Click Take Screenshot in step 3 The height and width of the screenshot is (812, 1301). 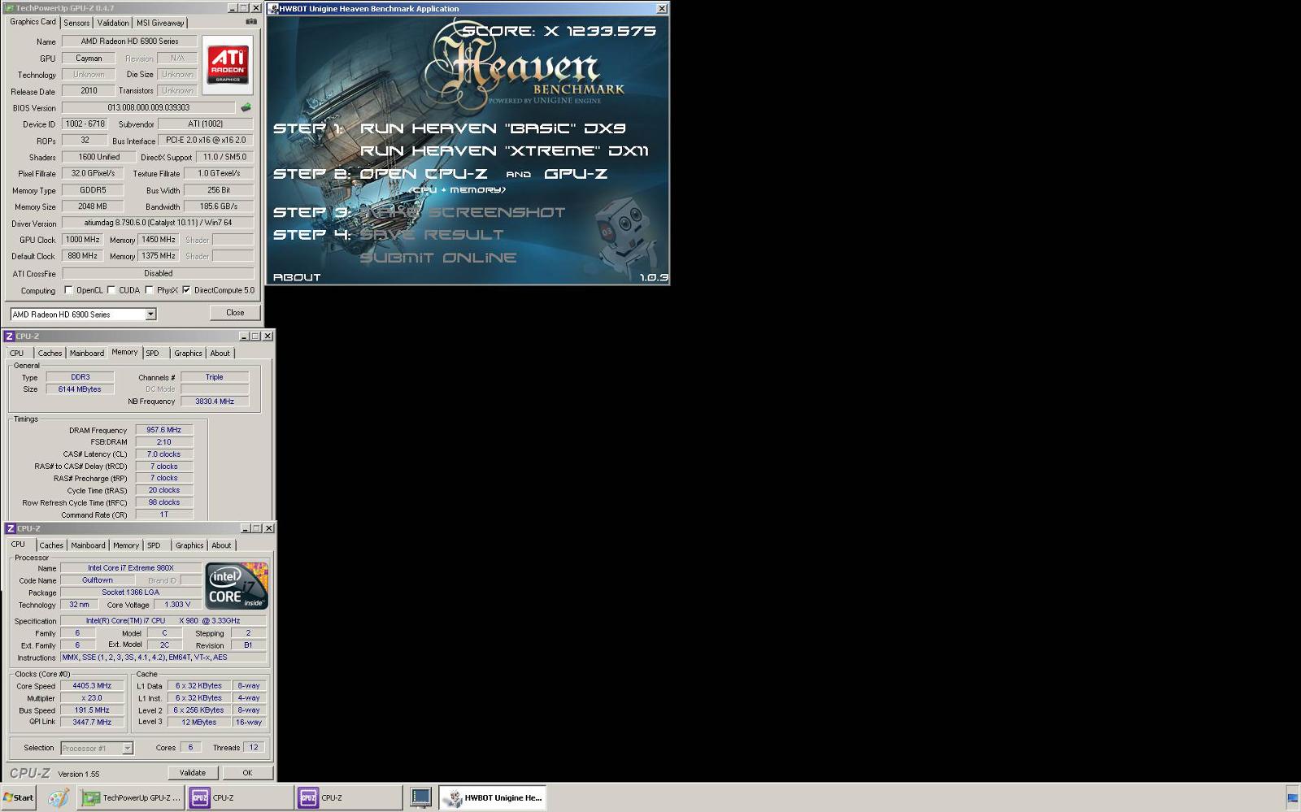click(x=463, y=212)
